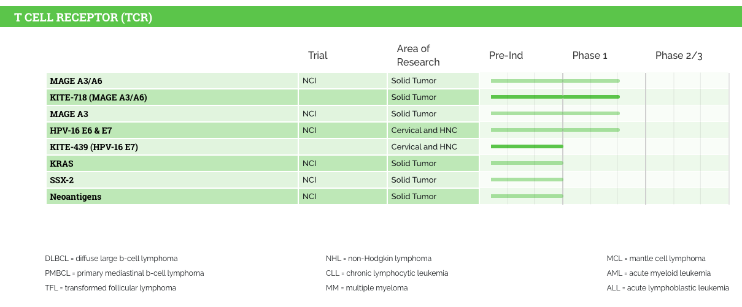Click the NCI trial cell for KRAS
This screenshot has width=742, height=307.
pos(309,164)
